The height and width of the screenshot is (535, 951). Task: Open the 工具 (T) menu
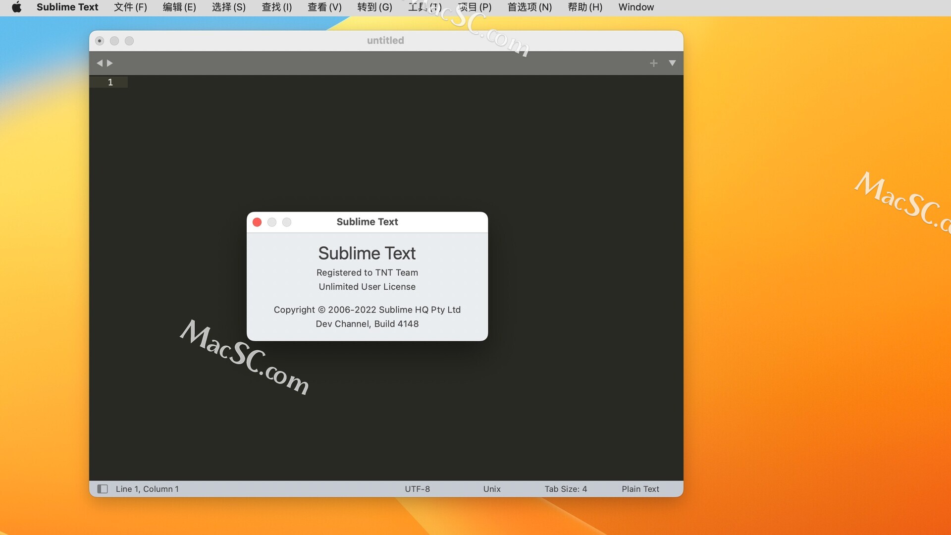point(424,7)
